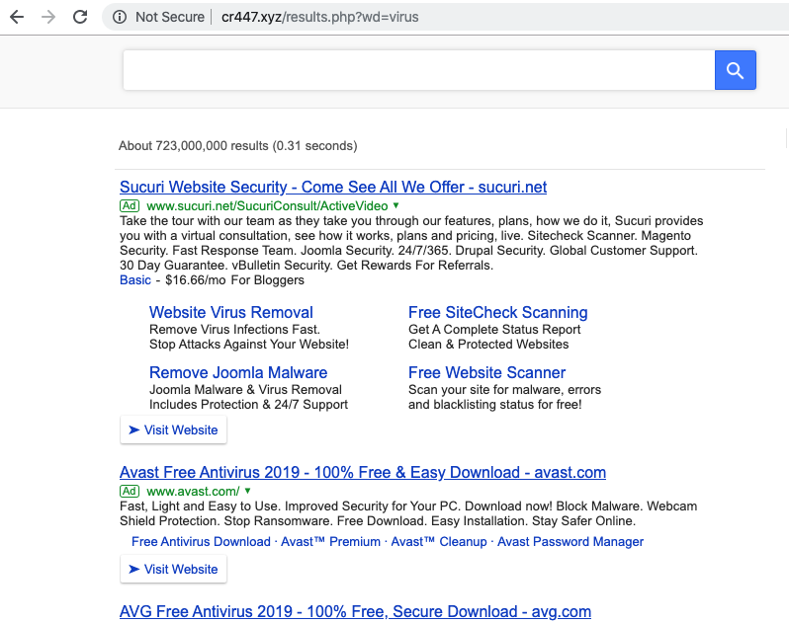Open the Remove Joomla Malware sitelink
The width and height of the screenshot is (789, 623).
pyautogui.click(x=238, y=372)
